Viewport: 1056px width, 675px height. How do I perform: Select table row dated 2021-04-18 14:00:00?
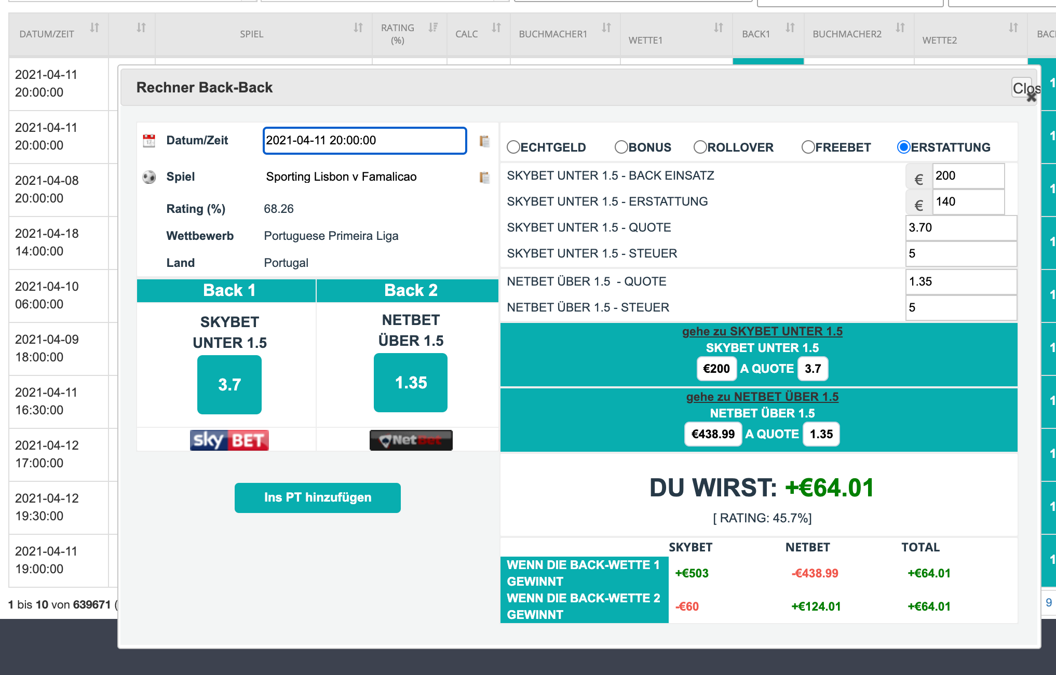pos(58,242)
